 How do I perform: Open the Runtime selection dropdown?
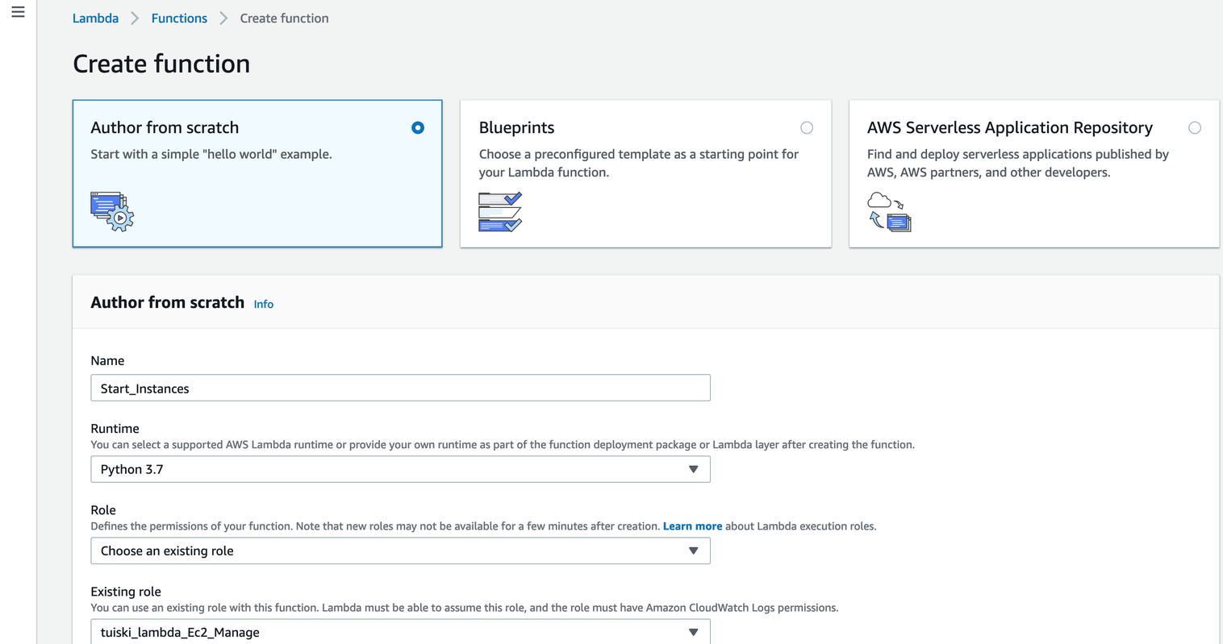pos(400,469)
